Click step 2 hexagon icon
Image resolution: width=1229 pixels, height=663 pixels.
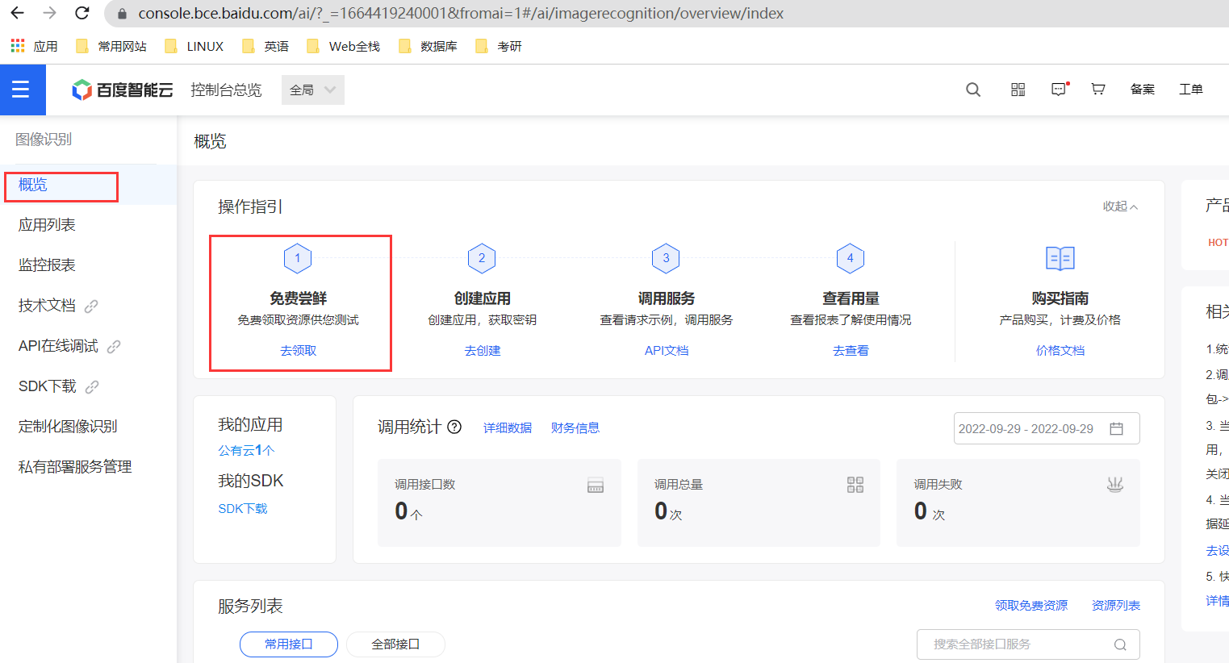coord(482,258)
